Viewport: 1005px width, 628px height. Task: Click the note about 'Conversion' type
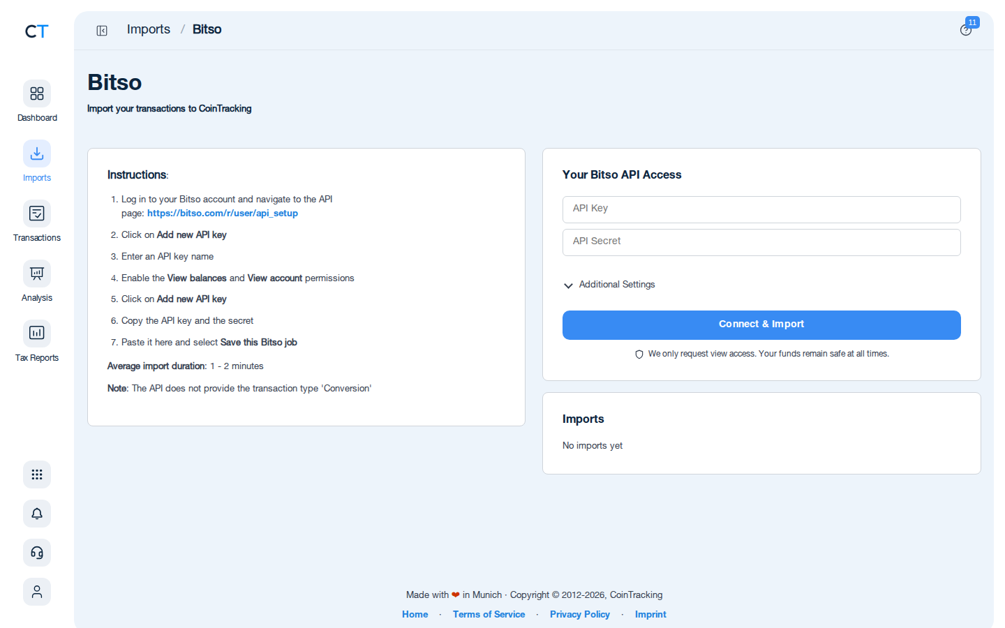239,388
